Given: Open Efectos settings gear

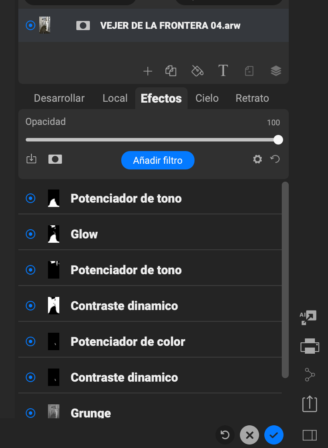Looking at the screenshot, I should pos(258,159).
